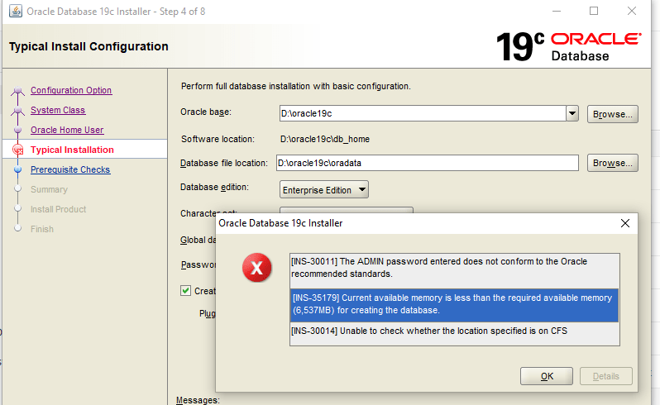Click the Oracle 19c Database logo

[568, 47]
